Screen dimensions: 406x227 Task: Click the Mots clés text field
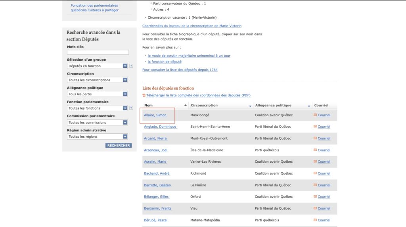[x=98, y=52]
